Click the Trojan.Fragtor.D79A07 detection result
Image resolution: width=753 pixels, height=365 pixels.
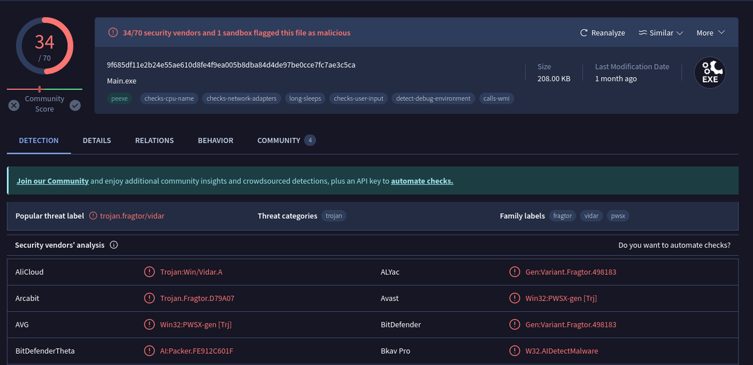[197, 299]
